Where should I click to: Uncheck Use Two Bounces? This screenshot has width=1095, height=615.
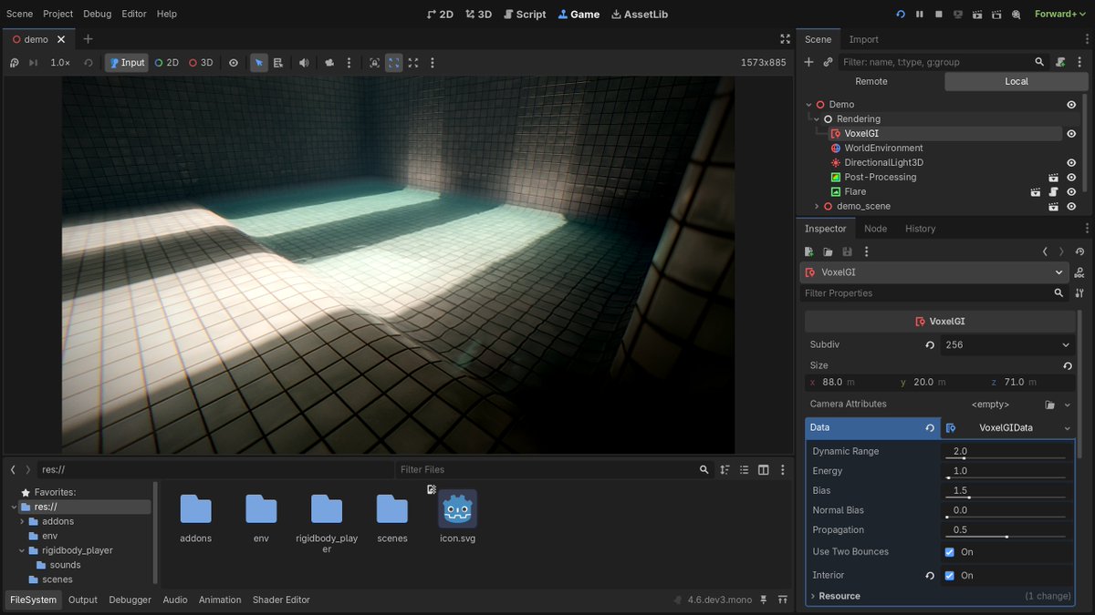949,551
